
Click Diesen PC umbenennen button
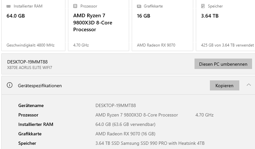coord(223,64)
